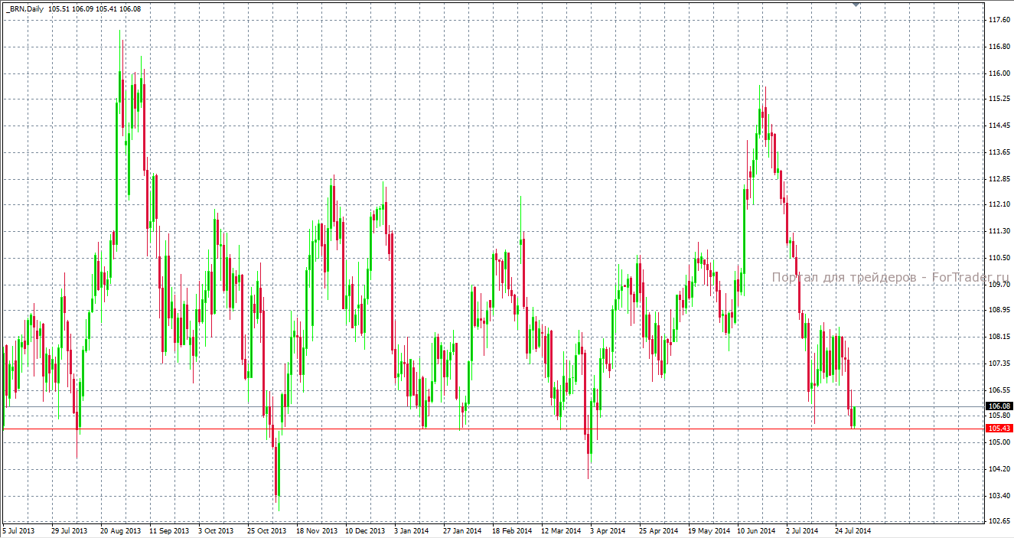Click the 2 Jul 2014 date label
The height and width of the screenshot is (538, 1014).
803,530
